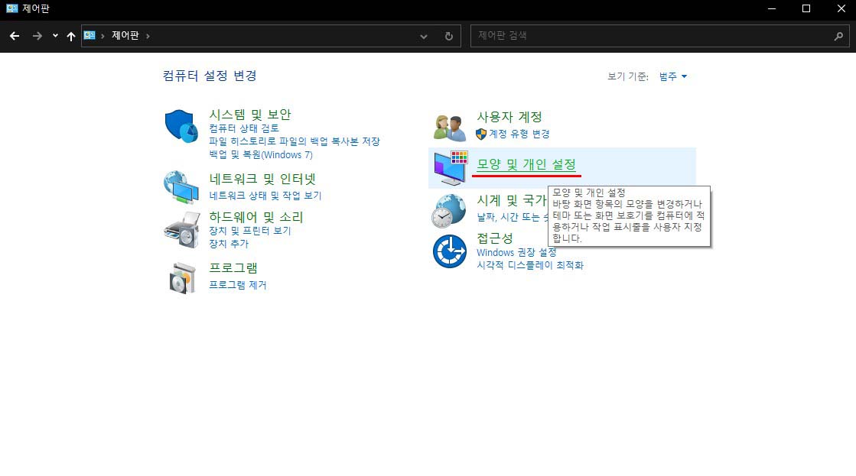
Task: Expand chevron after 제어판 breadcrumb
Action: [x=148, y=36]
